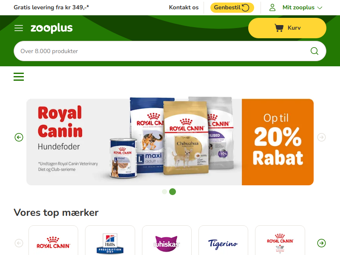Open Kontakt os page
The height and width of the screenshot is (255, 340).
184,8
